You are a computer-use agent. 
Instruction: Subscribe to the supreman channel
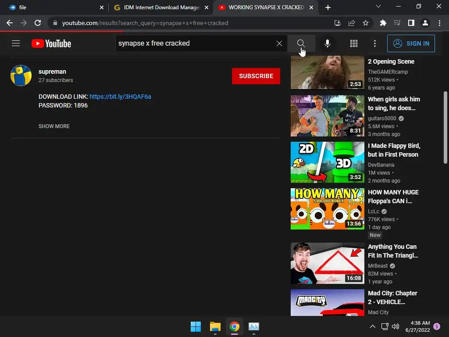(256, 76)
